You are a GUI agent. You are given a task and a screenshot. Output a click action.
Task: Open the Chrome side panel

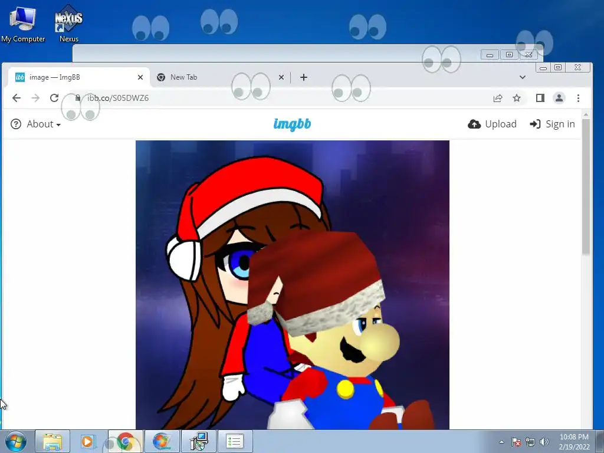pyautogui.click(x=540, y=99)
